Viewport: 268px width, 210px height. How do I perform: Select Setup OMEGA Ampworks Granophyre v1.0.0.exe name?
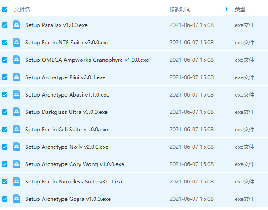point(87,60)
